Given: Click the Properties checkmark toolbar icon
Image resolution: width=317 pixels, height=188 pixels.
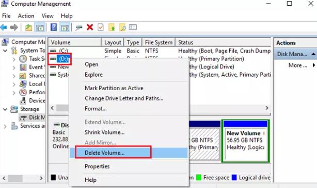Looking at the screenshot, I should [101, 27].
